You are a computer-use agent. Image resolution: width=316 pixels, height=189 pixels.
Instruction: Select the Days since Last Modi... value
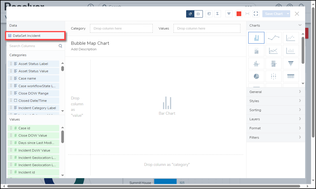click(33, 143)
